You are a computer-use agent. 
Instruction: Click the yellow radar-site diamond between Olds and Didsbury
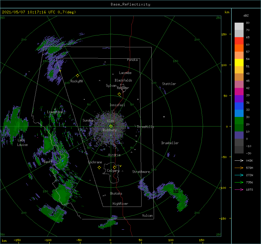(111, 126)
